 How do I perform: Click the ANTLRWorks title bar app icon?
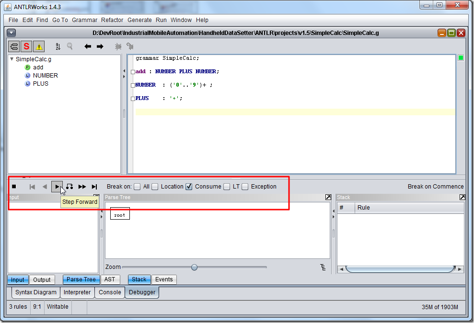tap(8, 7)
